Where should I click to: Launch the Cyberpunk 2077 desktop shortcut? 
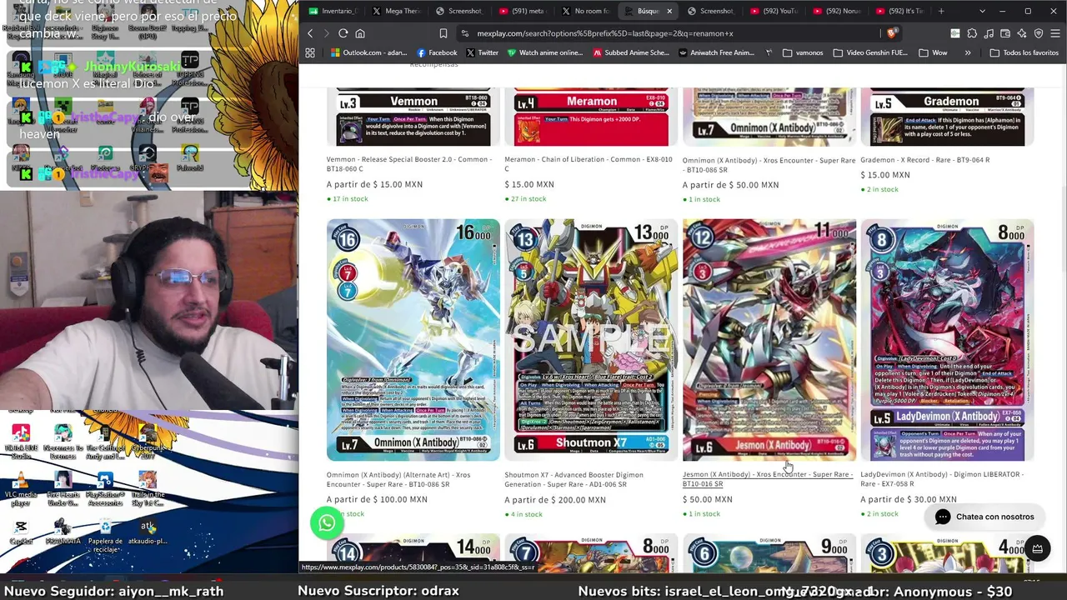[148, 442]
